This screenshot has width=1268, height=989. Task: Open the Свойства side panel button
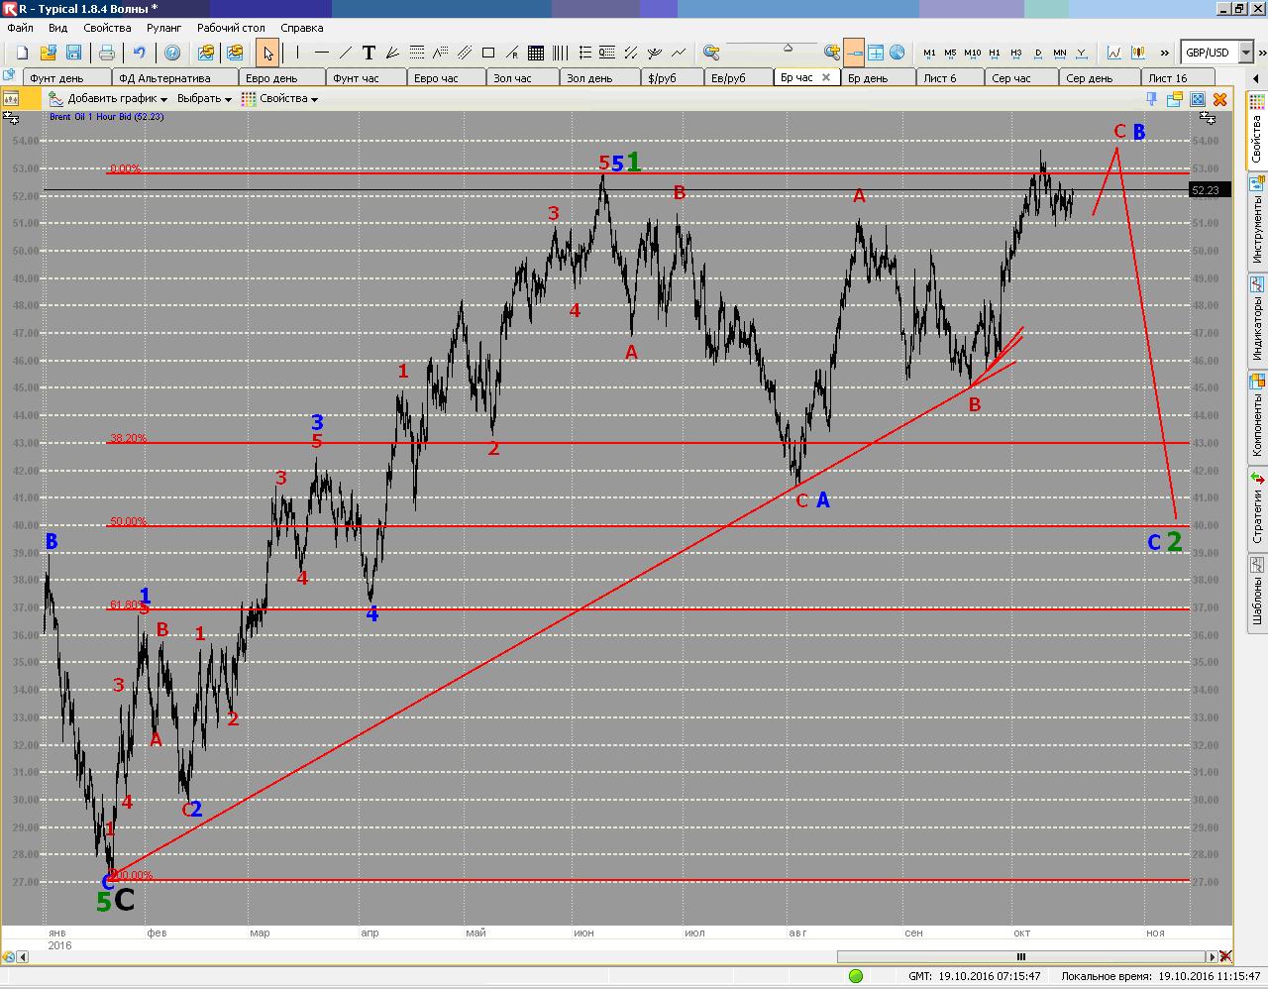pos(1257,129)
